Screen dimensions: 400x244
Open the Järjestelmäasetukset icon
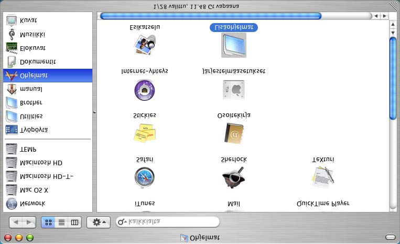(x=234, y=89)
